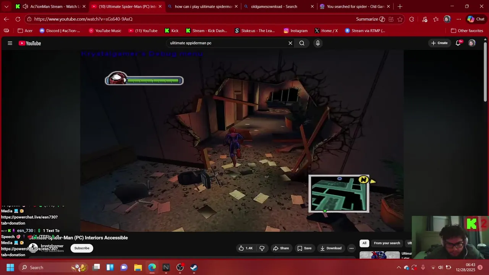Open Task View from the taskbar
Screen dimensions: 489x275
(96, 267)
